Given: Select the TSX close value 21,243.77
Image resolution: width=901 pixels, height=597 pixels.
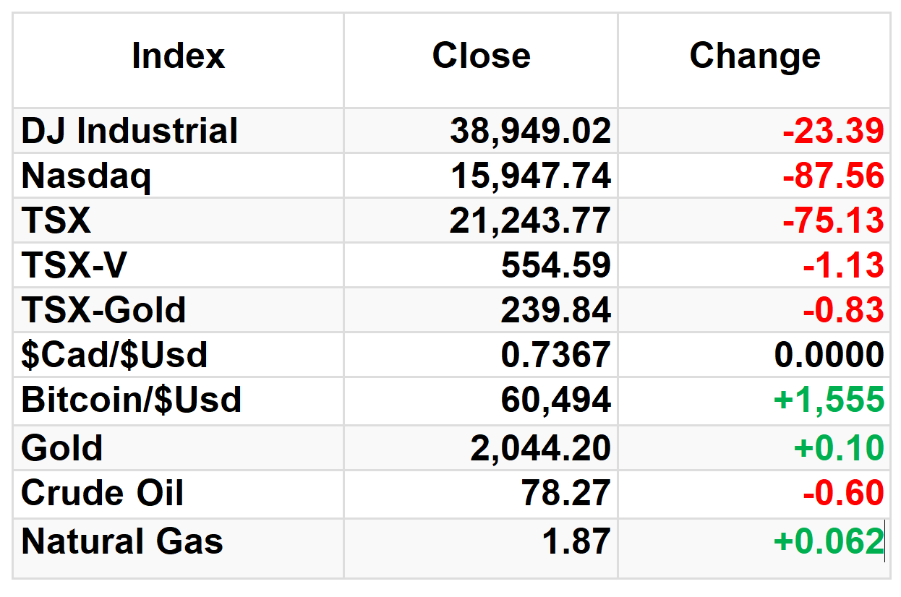Looking at the screenshot, I should (x=531, y=220).
